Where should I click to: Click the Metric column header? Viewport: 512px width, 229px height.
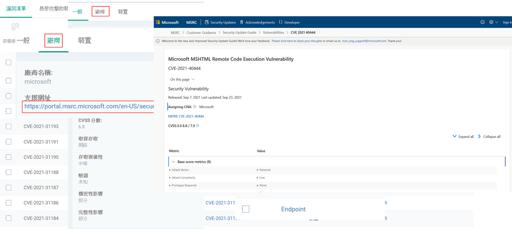[174, 151]
